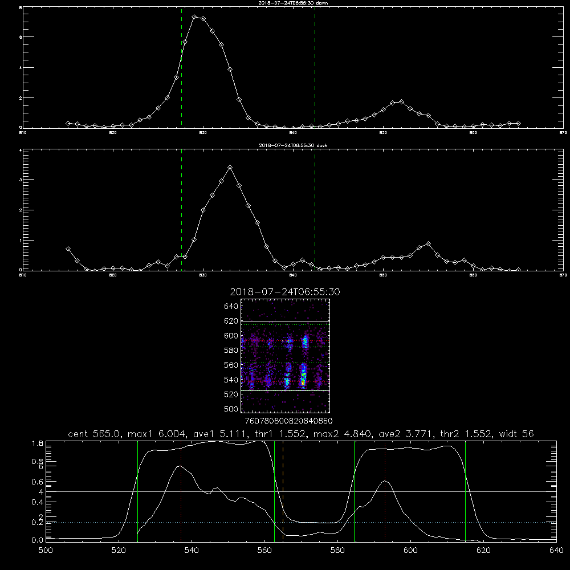Click the '500' tick label on bottom plot x-axis
570x570 pixels.
pos(46,551)
